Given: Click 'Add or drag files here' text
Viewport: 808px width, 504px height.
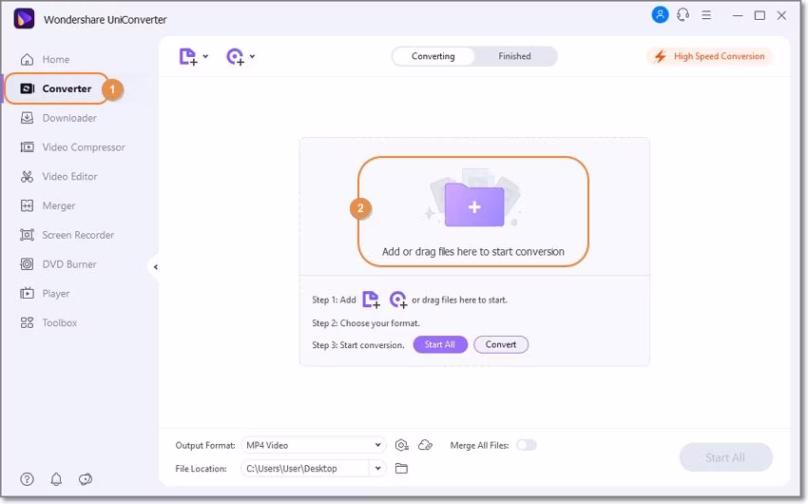Looking at the screenshot, I should click(x=473, y=251).
